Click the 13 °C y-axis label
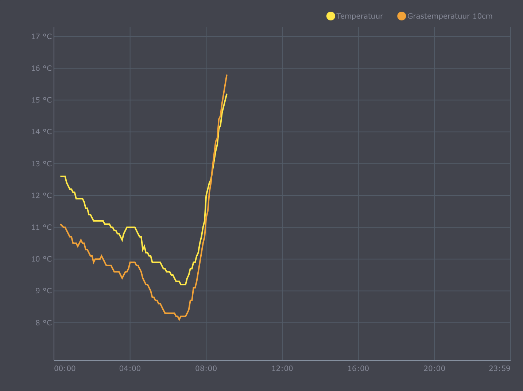 point(41,164)
